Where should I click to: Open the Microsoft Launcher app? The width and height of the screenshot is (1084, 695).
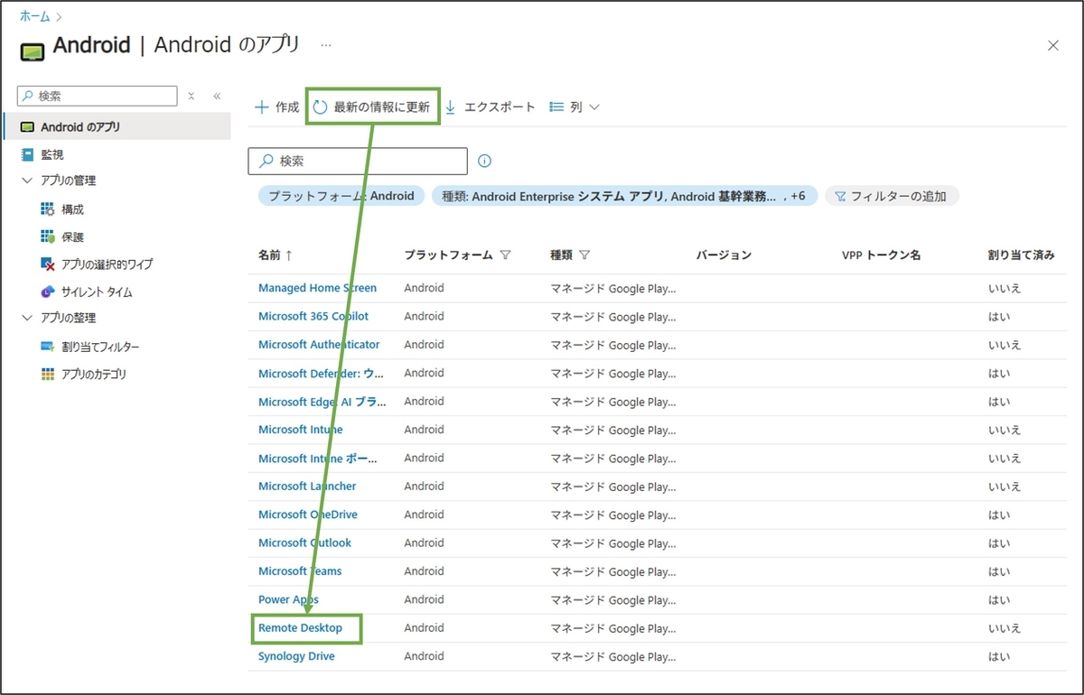pos(307,486)
